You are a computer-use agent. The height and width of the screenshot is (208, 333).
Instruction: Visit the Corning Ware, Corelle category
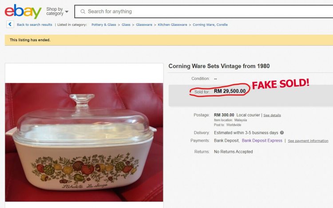coord(210,25)
